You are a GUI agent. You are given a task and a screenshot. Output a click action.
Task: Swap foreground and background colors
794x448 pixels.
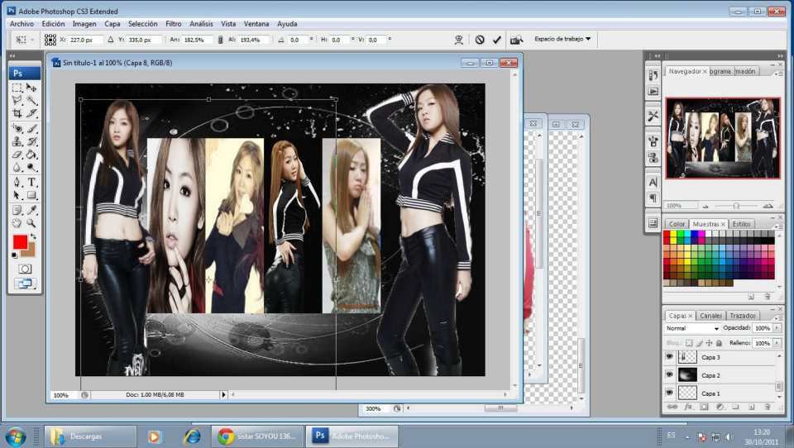coord(33,236)
